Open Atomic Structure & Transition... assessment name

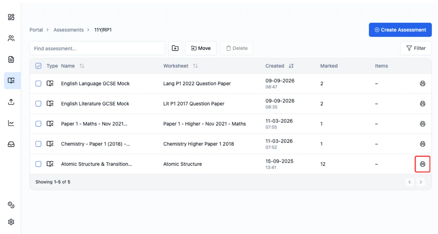point(96,164)
